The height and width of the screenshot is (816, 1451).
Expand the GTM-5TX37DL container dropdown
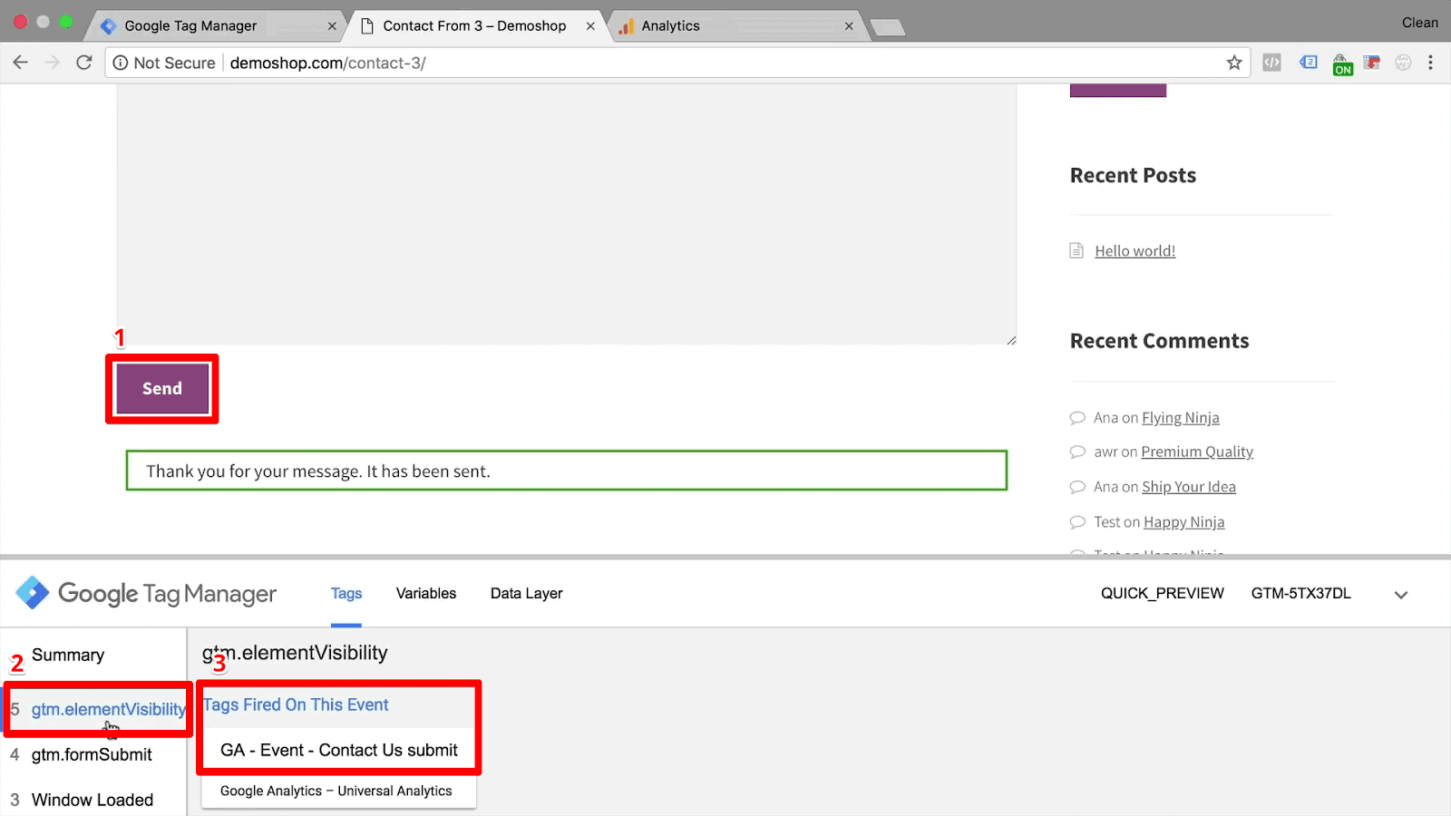pyautogui.click(x=1400, y=595)
